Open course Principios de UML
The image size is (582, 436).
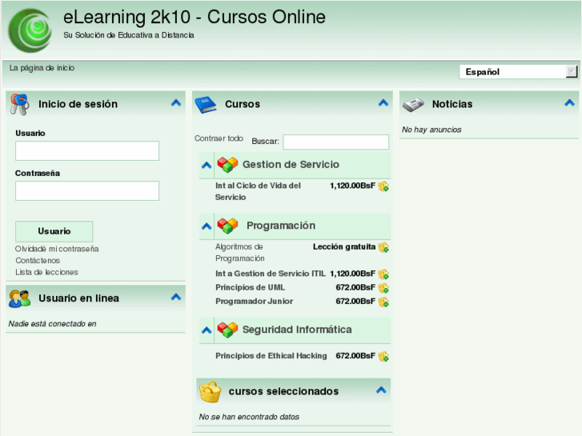(250, 287)
